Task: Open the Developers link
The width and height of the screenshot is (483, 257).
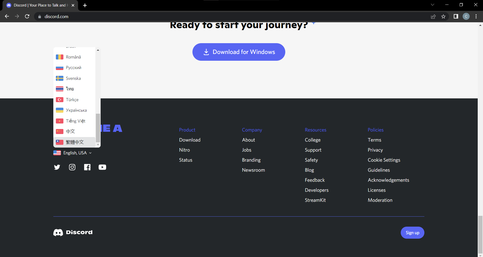Action: coord(317,190)
